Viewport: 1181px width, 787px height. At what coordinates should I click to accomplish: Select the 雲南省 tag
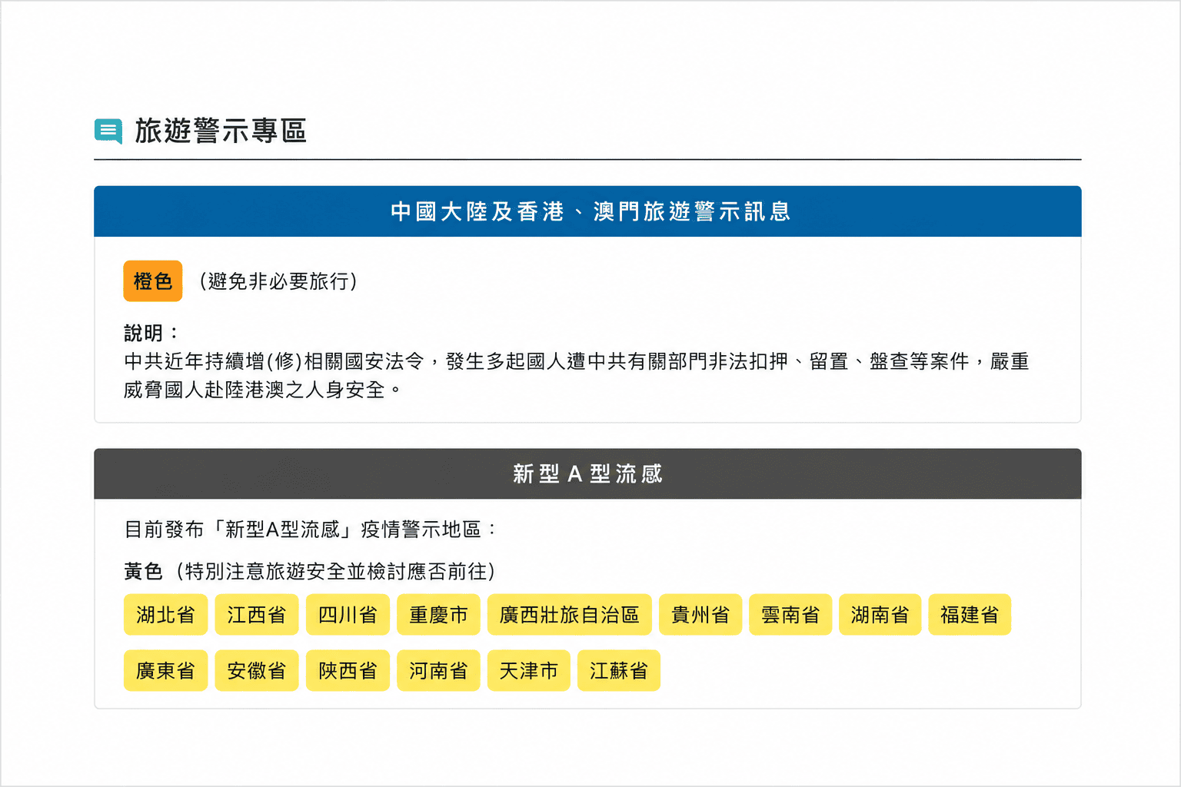point(790,615)
